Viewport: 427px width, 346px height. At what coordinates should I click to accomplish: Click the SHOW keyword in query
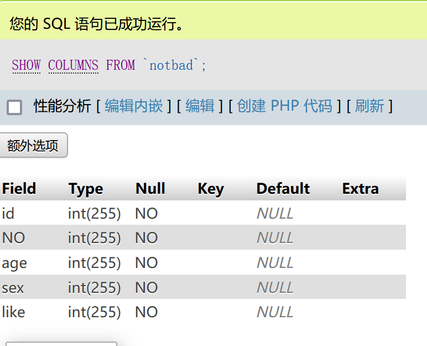26,65
